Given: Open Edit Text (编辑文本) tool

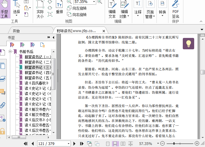Looking at the screenshot, I should [112, 9].
